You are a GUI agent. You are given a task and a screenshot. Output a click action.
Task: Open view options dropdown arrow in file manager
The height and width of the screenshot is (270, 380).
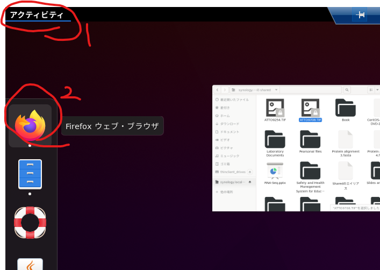click(377, 90)
